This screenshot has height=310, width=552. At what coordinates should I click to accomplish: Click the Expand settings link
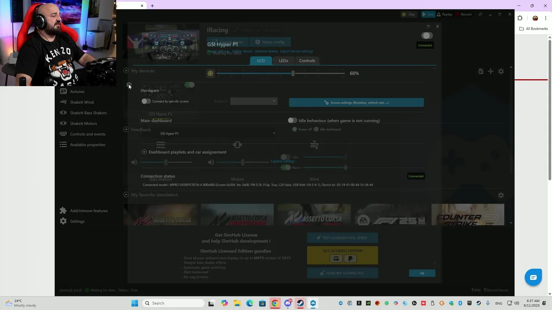point(282,161)
